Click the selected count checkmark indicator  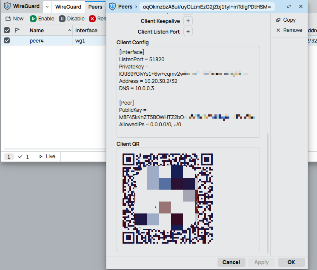pos(23,156)
